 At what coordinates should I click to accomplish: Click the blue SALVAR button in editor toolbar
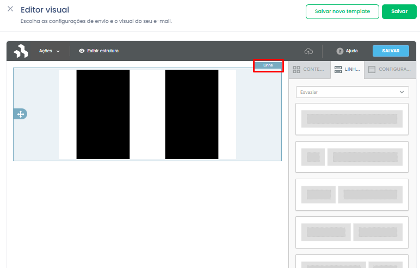[391, 51]
